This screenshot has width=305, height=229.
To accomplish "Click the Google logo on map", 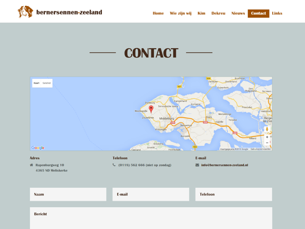I will click(x=38, y=148).
